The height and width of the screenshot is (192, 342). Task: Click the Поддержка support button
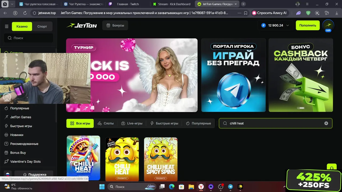[x=34, y=174]
